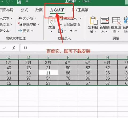Select column G header

coord(88,57)
